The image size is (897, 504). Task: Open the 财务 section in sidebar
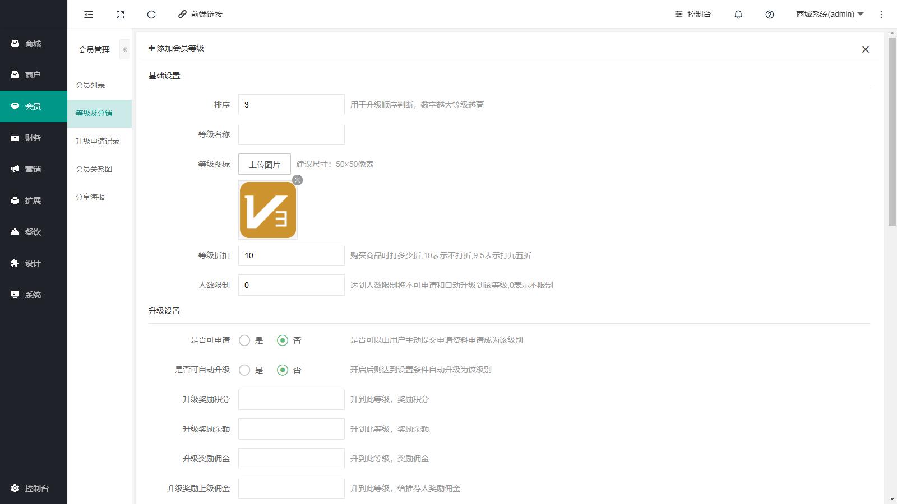pos(33,138)
